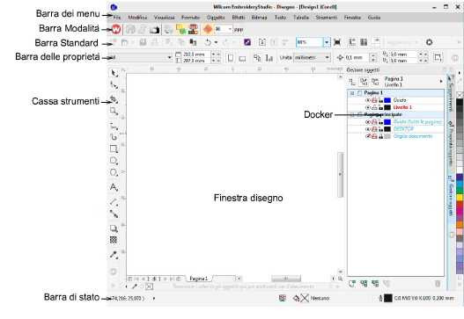
Task: Select the Ellipse tool in the toolbox
Action: [114, 161]
